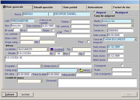140x100 pixels.
Task: Click the Grupa sang. field
Action: click(x=27, y=42)
